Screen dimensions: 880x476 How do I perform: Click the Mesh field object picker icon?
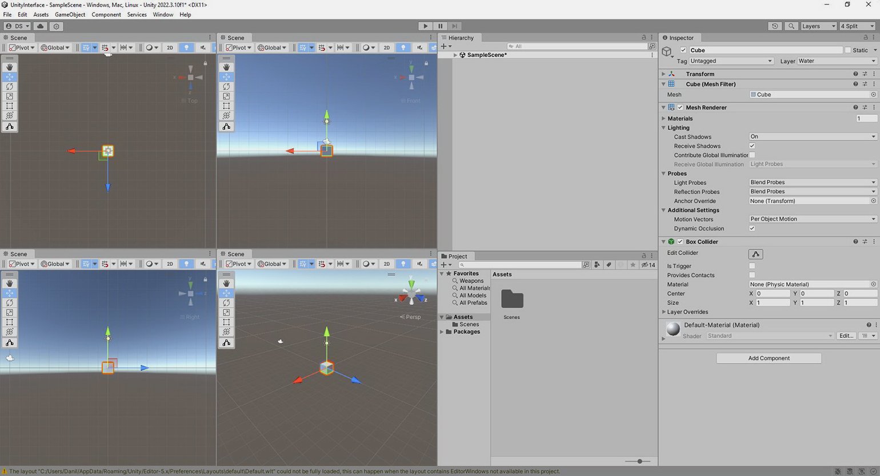click(873, 95)
